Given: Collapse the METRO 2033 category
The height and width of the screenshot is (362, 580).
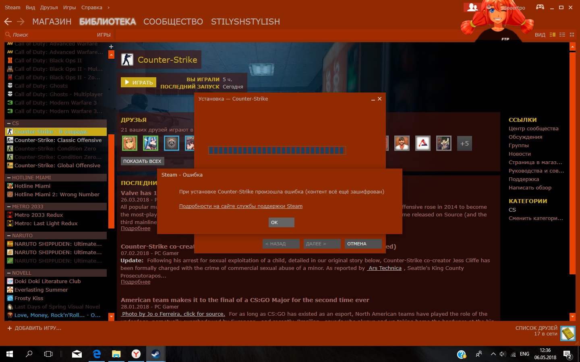Looking at the screenshot, I should (9, 206).
